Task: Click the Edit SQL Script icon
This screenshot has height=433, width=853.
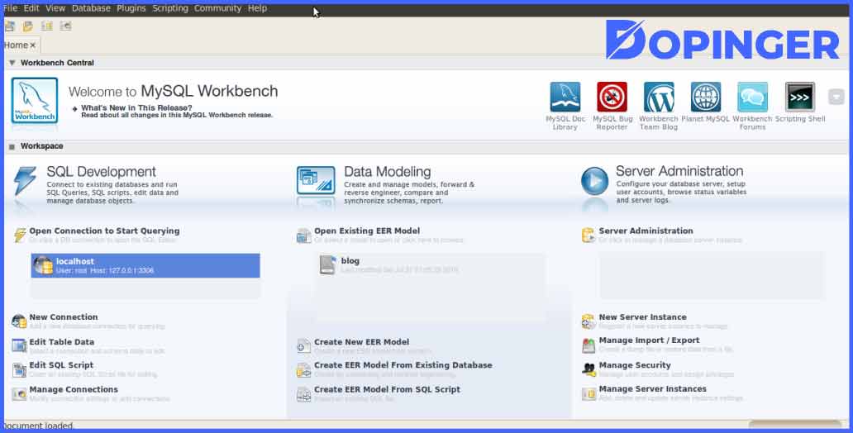Action: point(19,370)
